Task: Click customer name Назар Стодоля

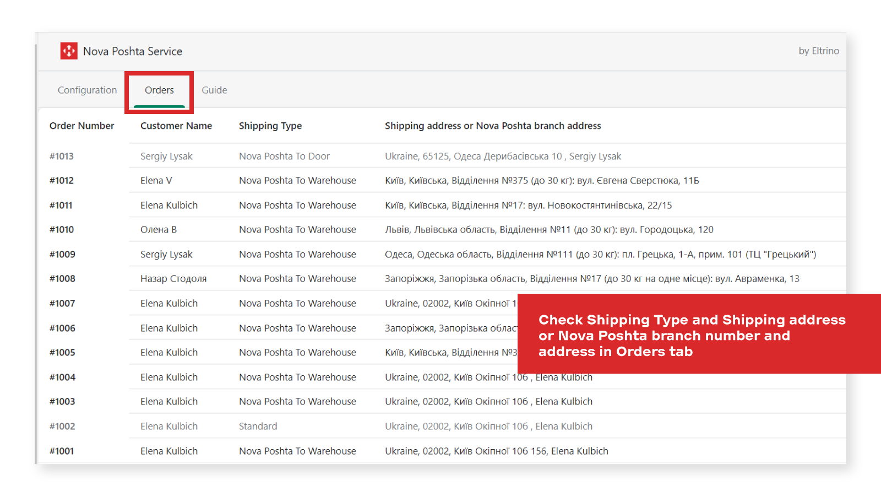Action: [173, 278]
